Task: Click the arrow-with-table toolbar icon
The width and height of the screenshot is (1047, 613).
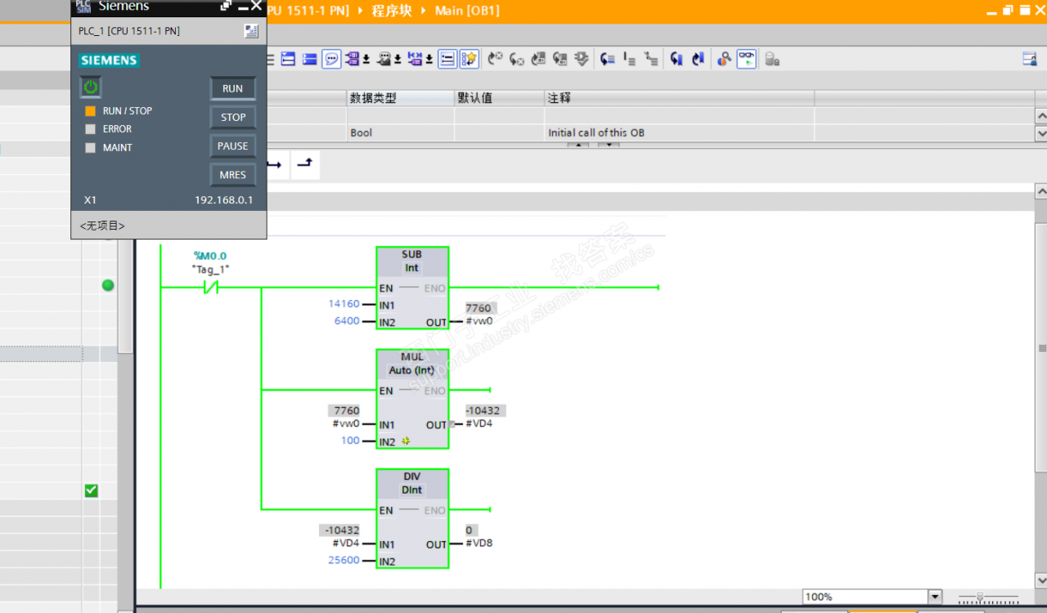Action: tap(537, 59)
